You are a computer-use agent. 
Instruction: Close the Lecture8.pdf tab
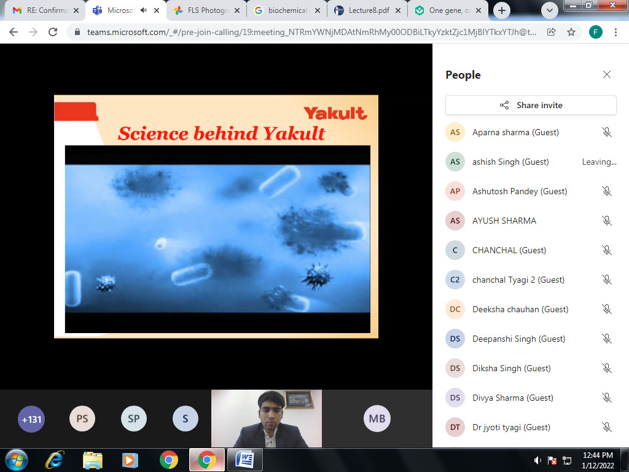398,10
